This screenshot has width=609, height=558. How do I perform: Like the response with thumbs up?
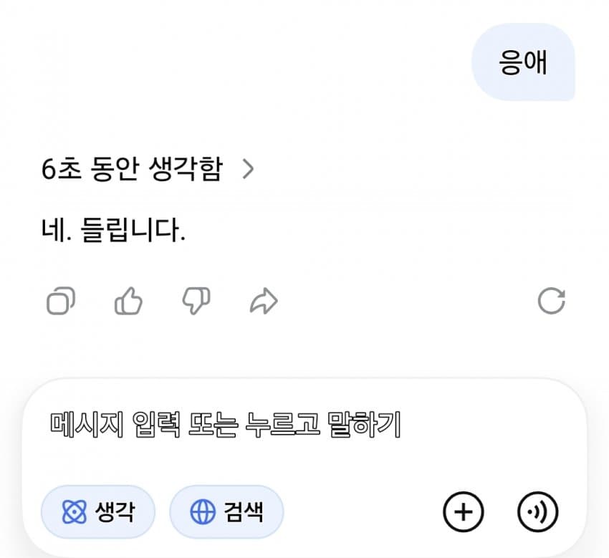pos(129,302)
